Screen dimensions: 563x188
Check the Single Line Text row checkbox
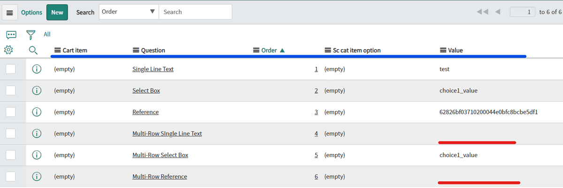10,69
